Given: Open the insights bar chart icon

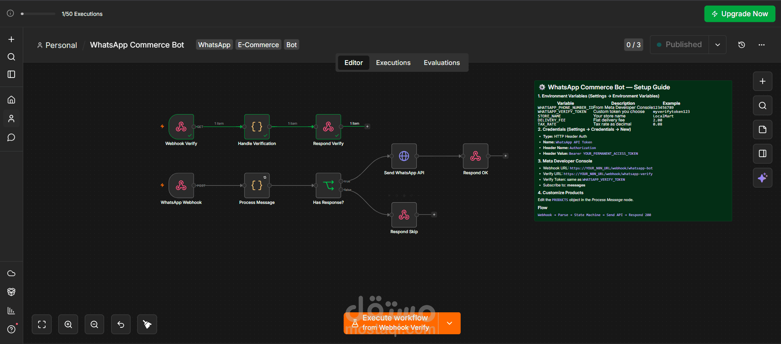Looking at the screenshot, I should coord(11,311).
